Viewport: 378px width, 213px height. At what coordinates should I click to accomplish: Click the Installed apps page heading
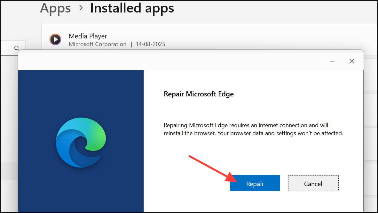coord(132,8)
